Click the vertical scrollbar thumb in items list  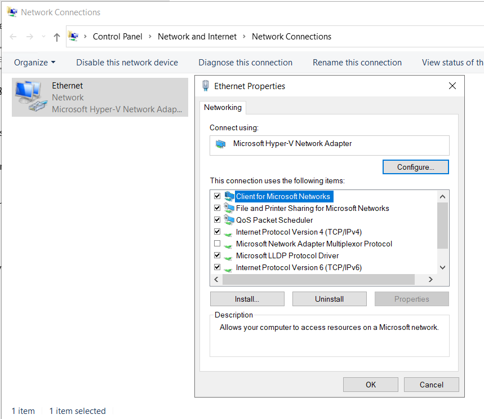click(x=443, y=226)
